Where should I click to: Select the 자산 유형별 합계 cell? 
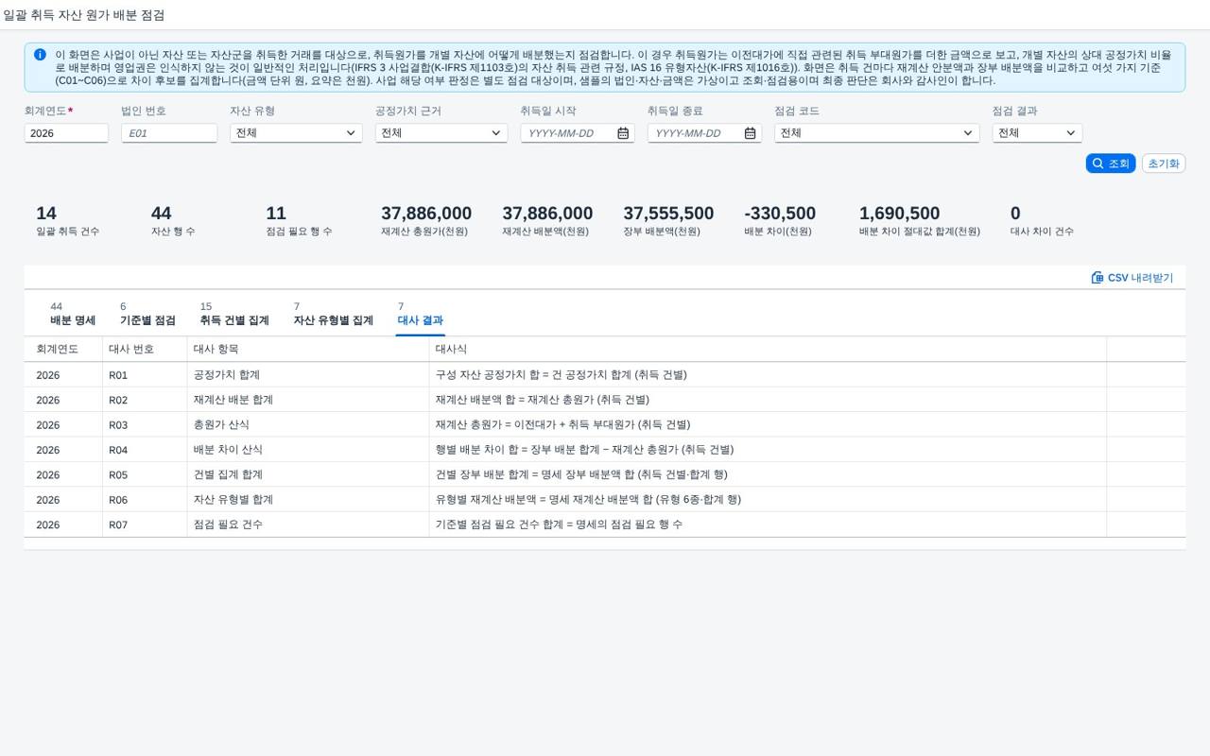point(308,500)
